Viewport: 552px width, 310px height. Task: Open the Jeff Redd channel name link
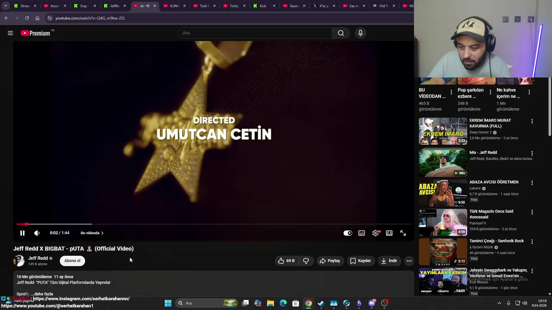click(x=38, y=258)
